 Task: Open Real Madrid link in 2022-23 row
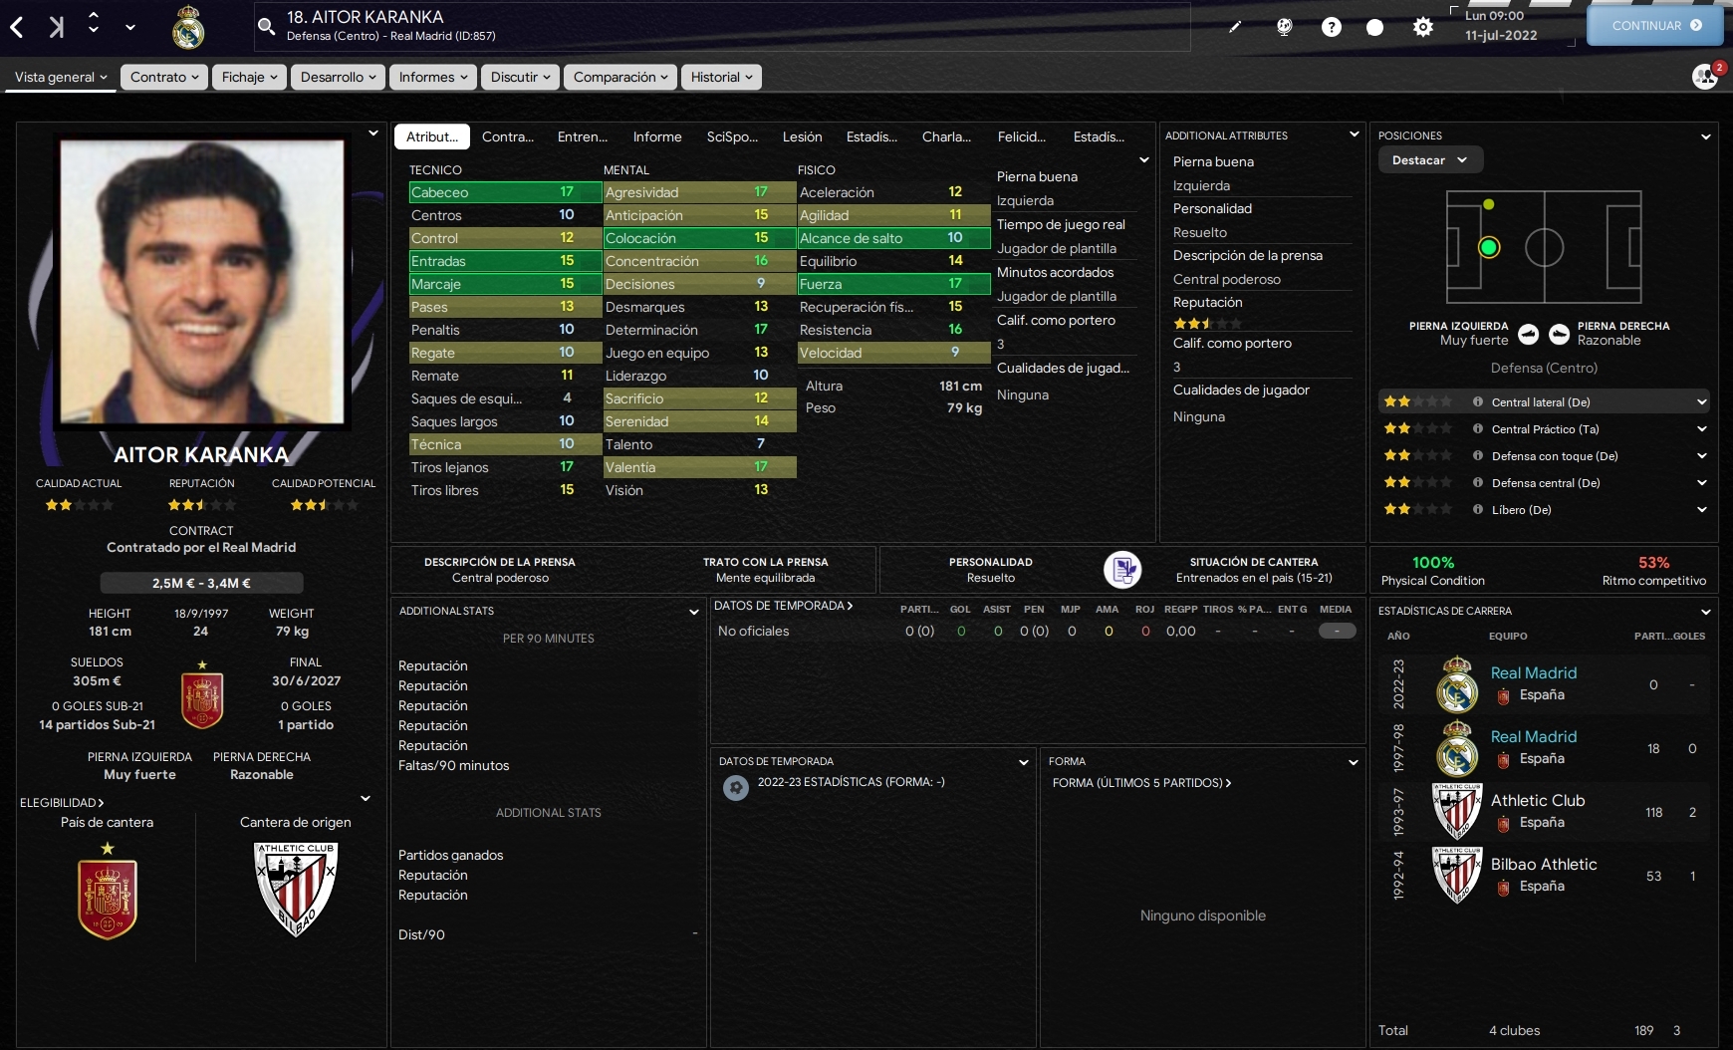tap(1534, 673)
